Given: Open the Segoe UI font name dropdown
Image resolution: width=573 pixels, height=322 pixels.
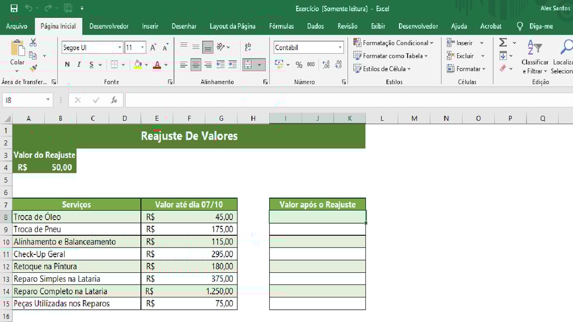Looking at the screenshot, I should click(120, 48).
